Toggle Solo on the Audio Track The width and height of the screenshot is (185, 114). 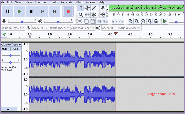coord(16,49)
